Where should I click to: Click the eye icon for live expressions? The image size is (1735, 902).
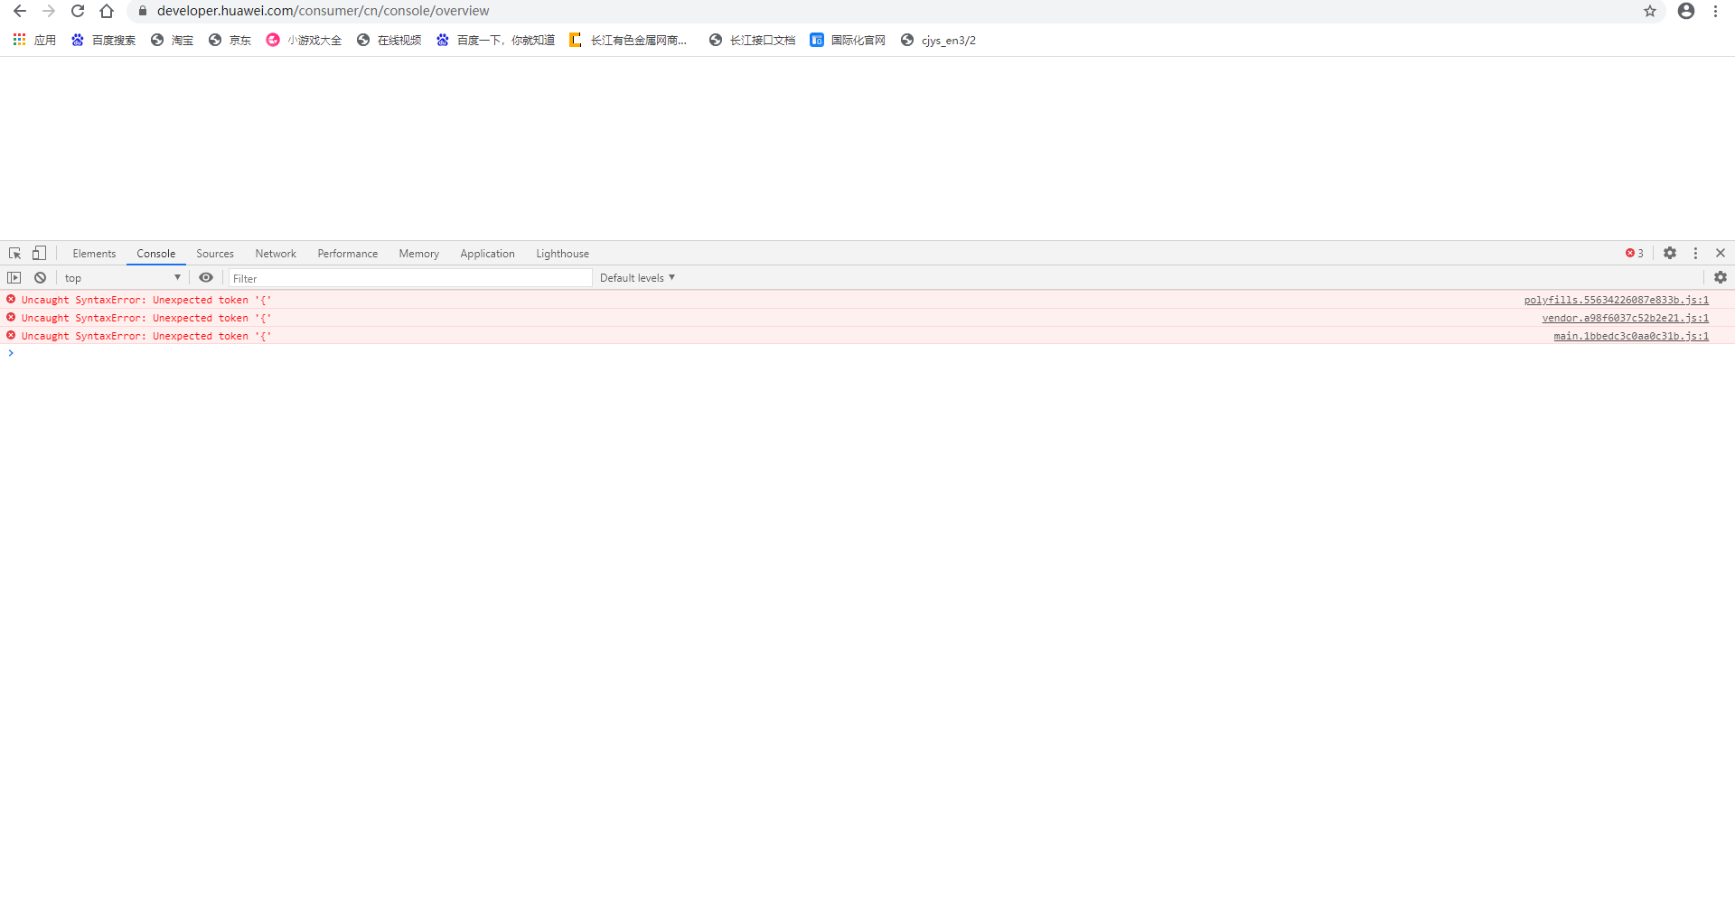206,278
